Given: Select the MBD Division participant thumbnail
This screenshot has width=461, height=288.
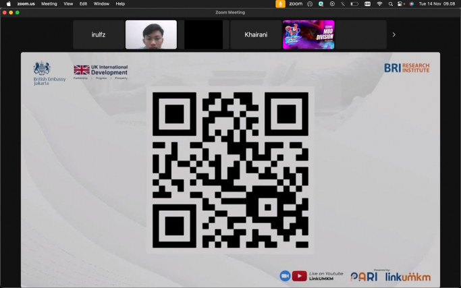Looking at the screenshot, I should [308, 34].
